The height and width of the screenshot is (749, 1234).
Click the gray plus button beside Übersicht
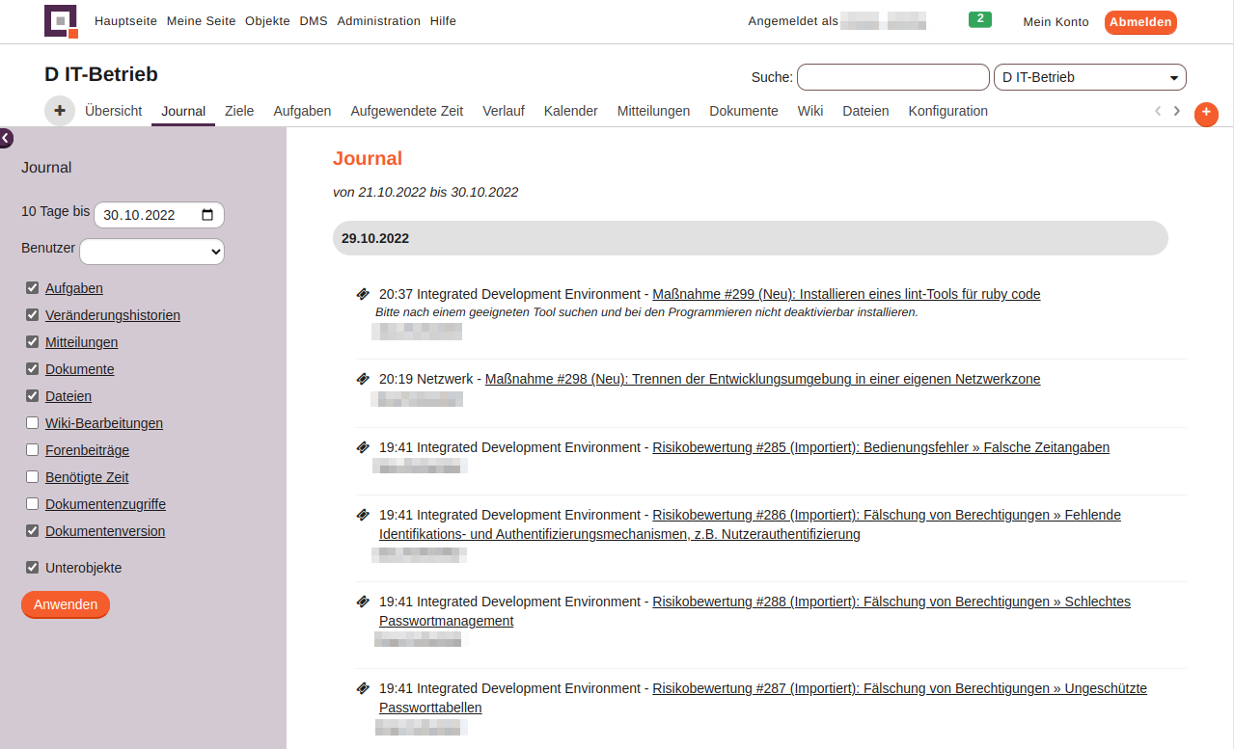(60, 111)
